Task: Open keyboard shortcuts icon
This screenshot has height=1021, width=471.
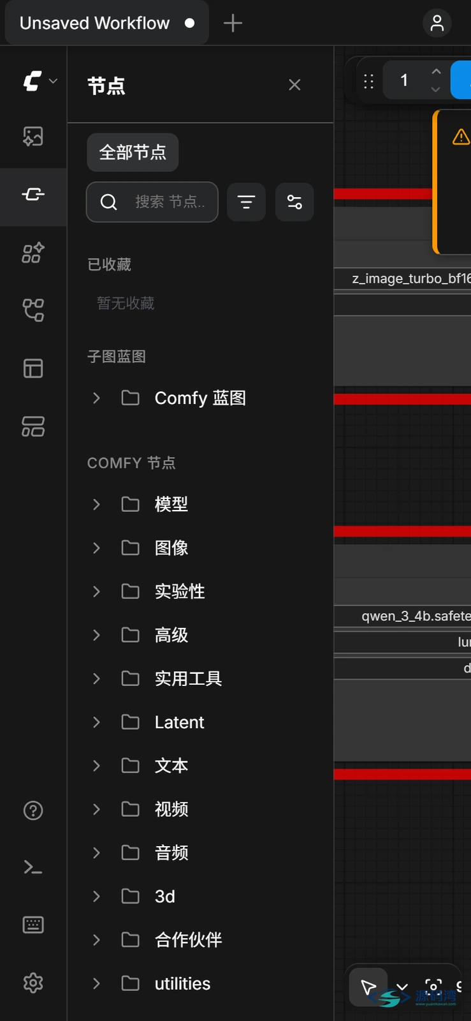Action: tap(33, 925)
